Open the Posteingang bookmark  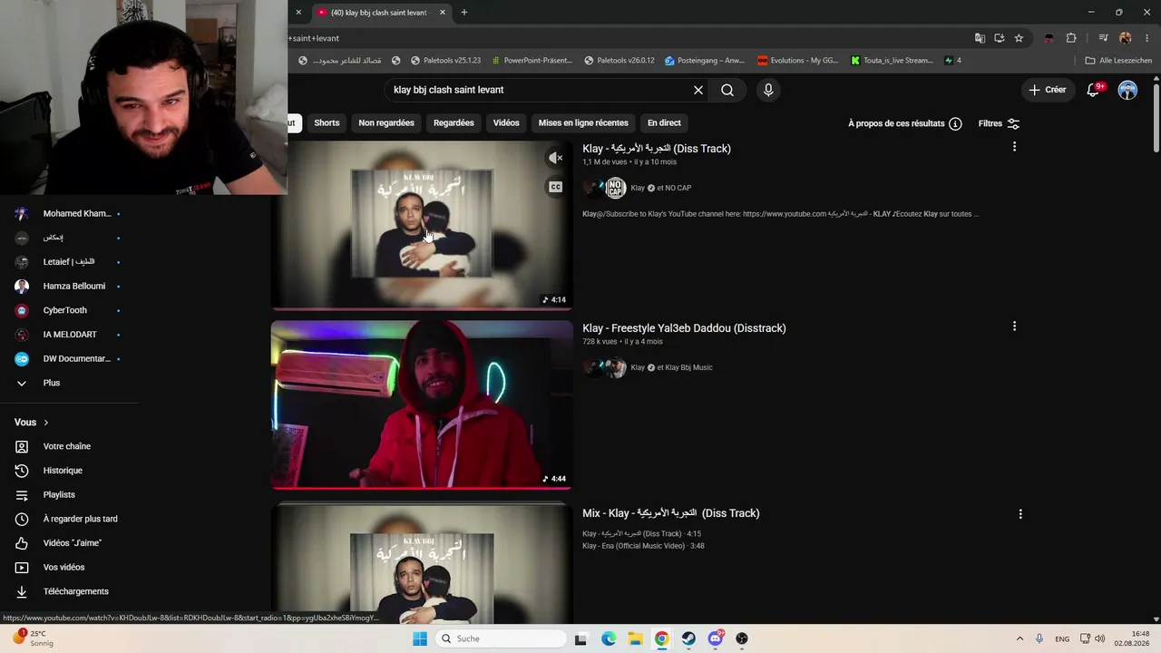(x=705, y=61)
